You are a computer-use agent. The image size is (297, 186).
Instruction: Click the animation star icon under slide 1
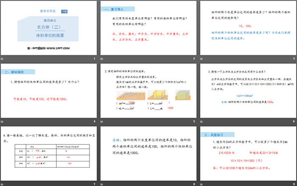click(2, 59)
